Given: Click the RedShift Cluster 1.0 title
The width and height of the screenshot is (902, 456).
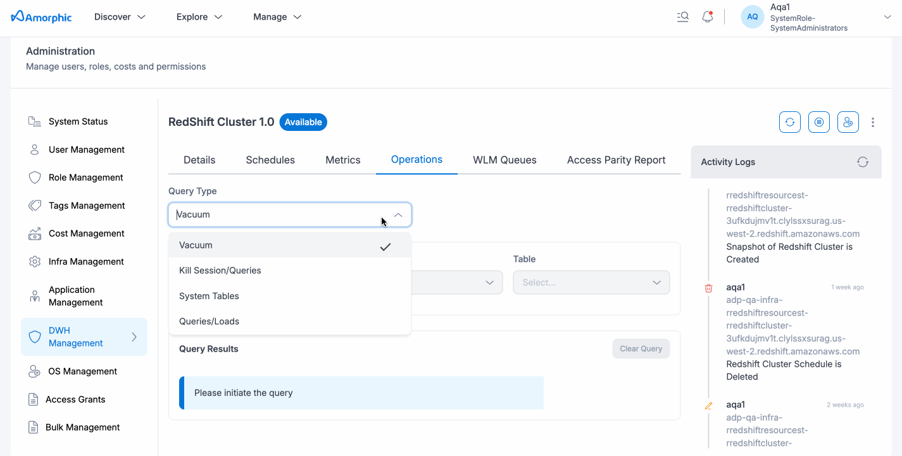Looking at the screenshot, I should pos(222,122).
